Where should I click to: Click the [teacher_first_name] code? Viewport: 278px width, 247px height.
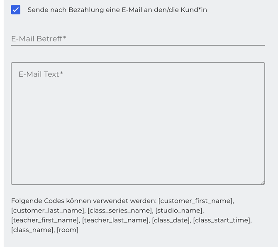(x=45, y=220)
